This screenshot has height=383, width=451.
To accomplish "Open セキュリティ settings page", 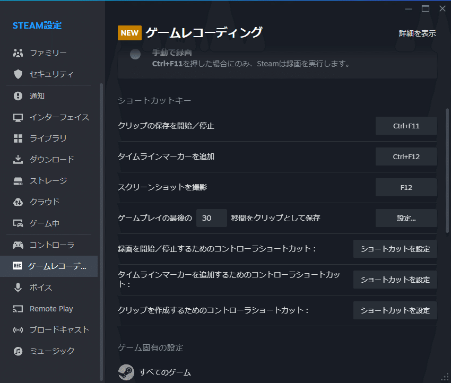I will 49,74.
